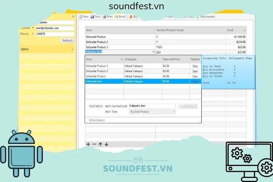Click the Print toolbar icon
Viewport: 273px width, 182px height.
[104, 16]
